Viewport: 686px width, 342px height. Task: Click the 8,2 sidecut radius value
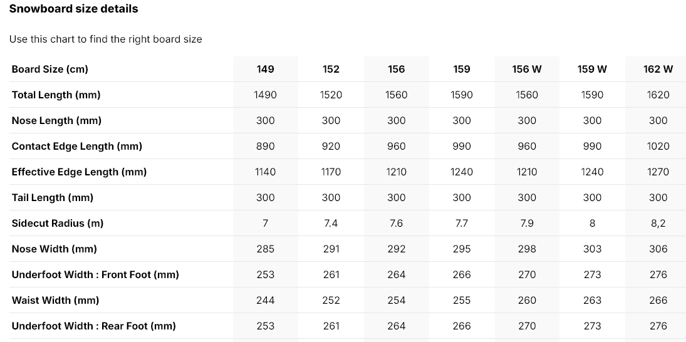658,224
